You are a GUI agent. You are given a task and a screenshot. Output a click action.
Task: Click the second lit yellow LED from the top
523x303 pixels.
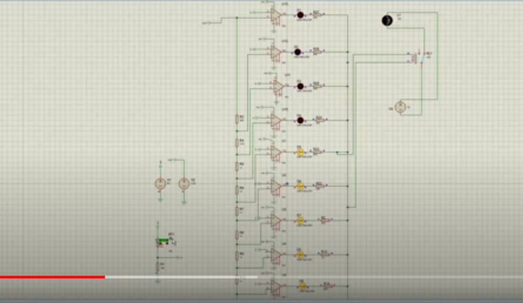point(300,186)
